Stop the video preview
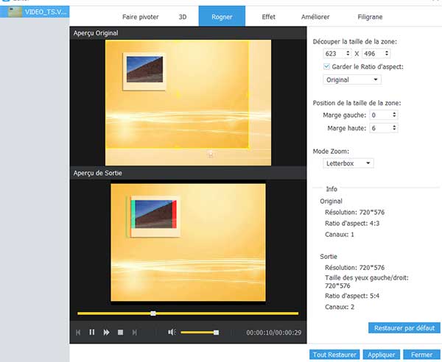 click(120, 333)
